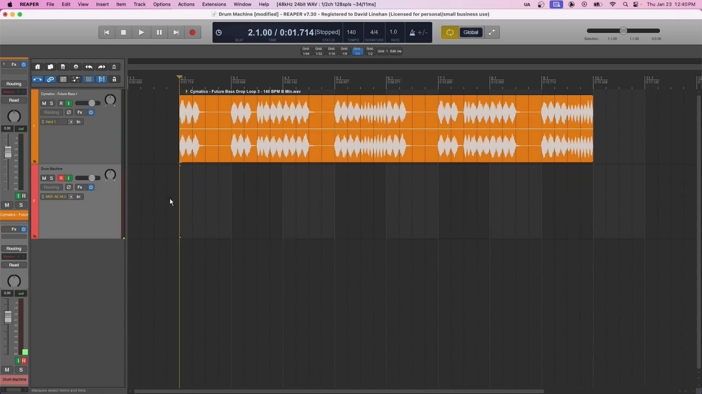Viewport: 702px width, 394px height.
Task: Toggle the yellow repeat loop button
Action: (449, 32)
